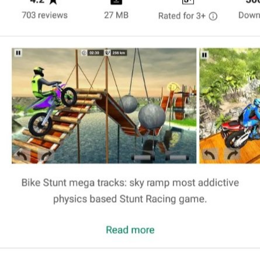This screenshot has height=260, width=260.
Task: Tap the lean-back arrow in the second screenshot
Action: [x=210, y=154]
